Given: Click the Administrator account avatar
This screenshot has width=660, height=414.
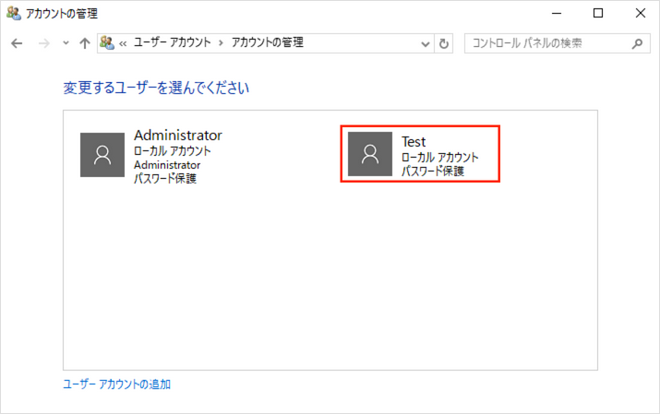Looking at the screenshot, I should pyautogui.click(x=102, y=154).
